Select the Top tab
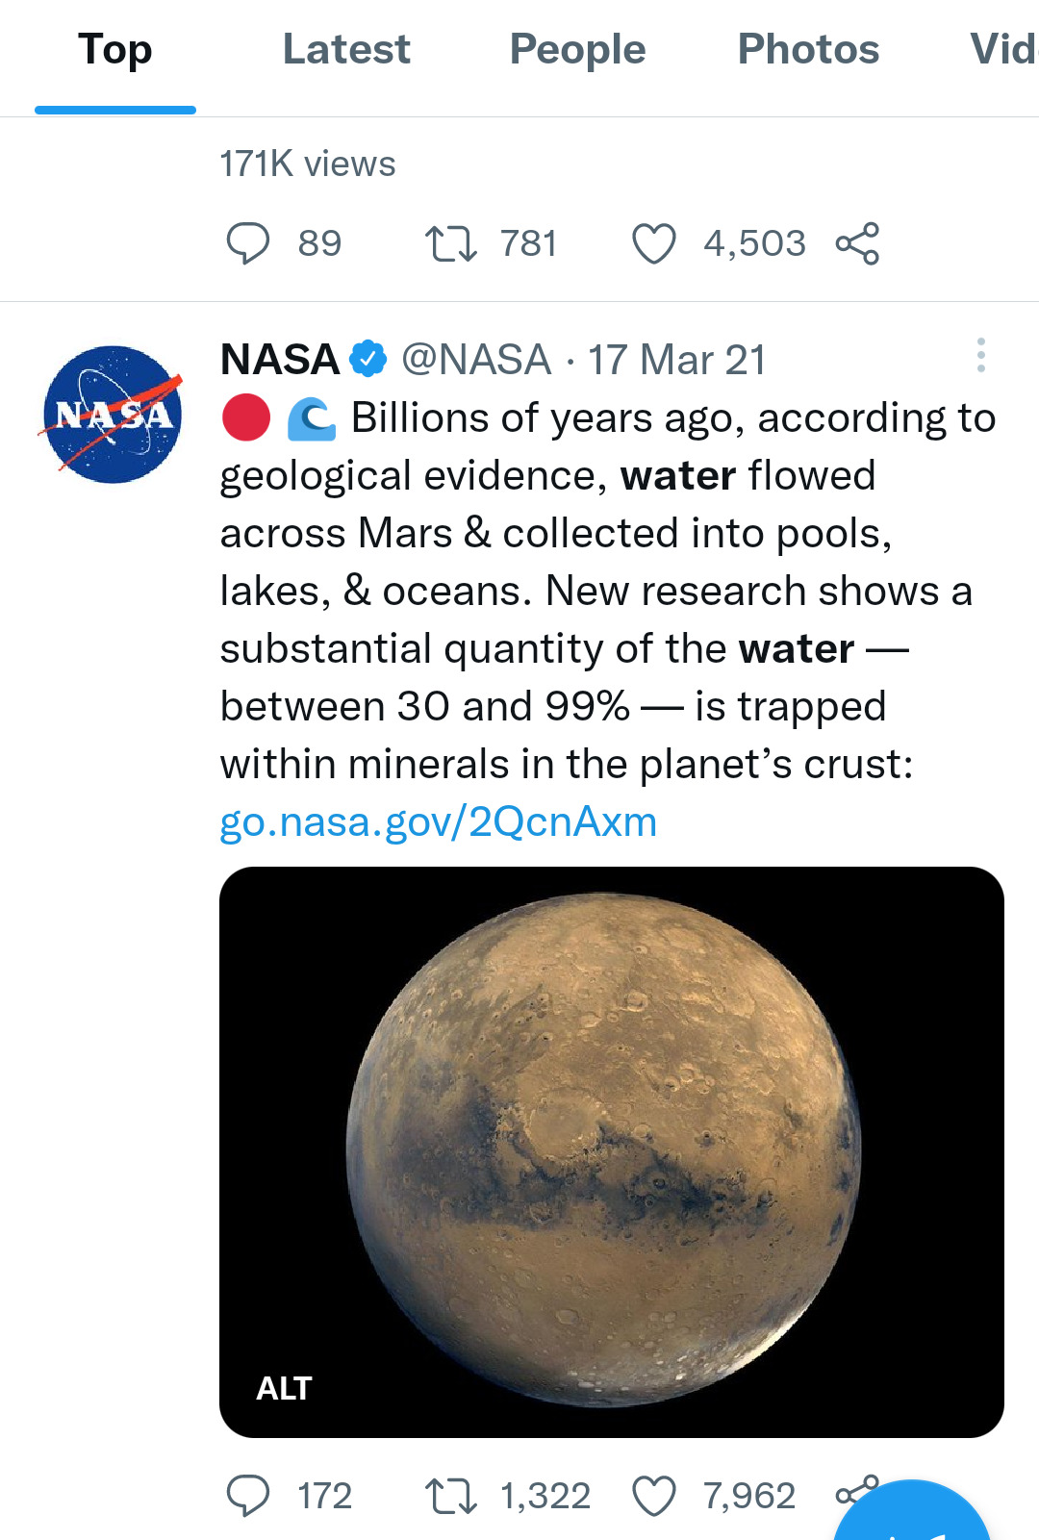The height and width of the screenshot is (1540, 1039). coord(115,50)
